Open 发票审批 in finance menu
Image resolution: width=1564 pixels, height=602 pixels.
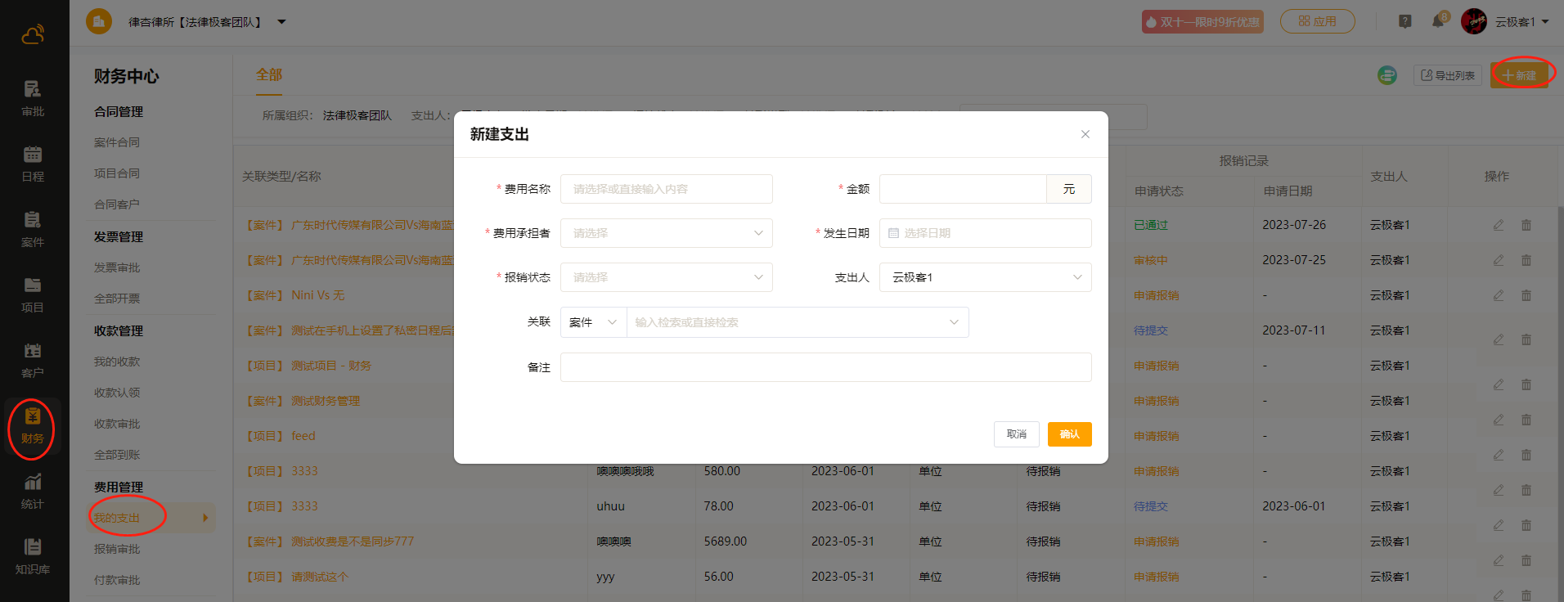pos(117,267)
